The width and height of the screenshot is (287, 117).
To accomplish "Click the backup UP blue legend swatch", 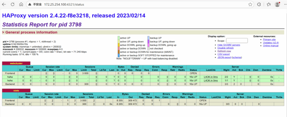I will pyautogui.click(x=149, y=38).
